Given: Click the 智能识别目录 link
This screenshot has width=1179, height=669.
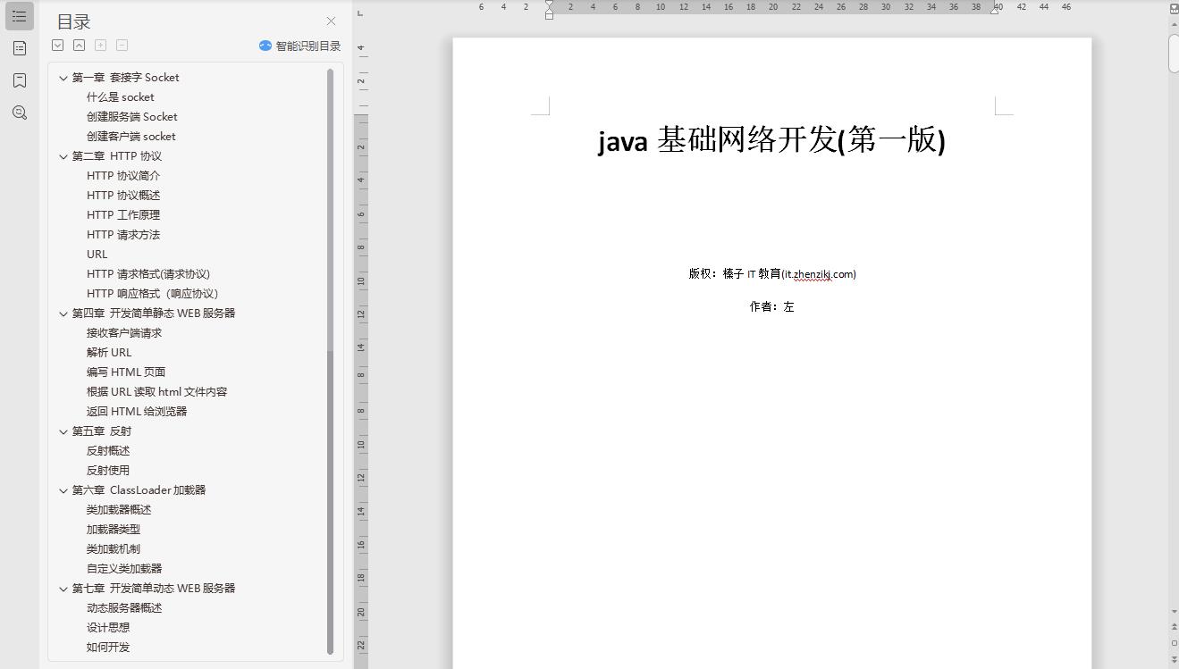Looking at the screenshot, I should click(x=307, y=46).
